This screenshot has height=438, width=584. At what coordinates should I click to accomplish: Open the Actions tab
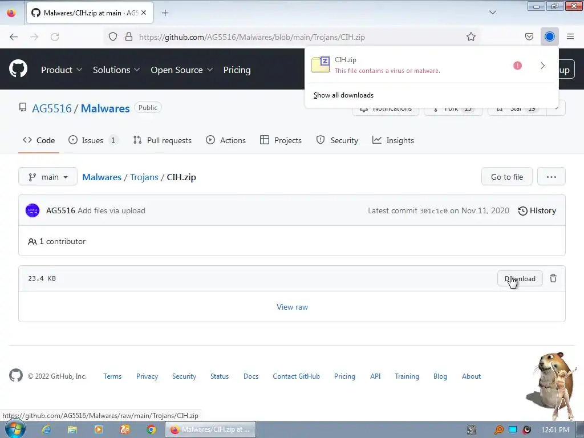tap(226, 140)
